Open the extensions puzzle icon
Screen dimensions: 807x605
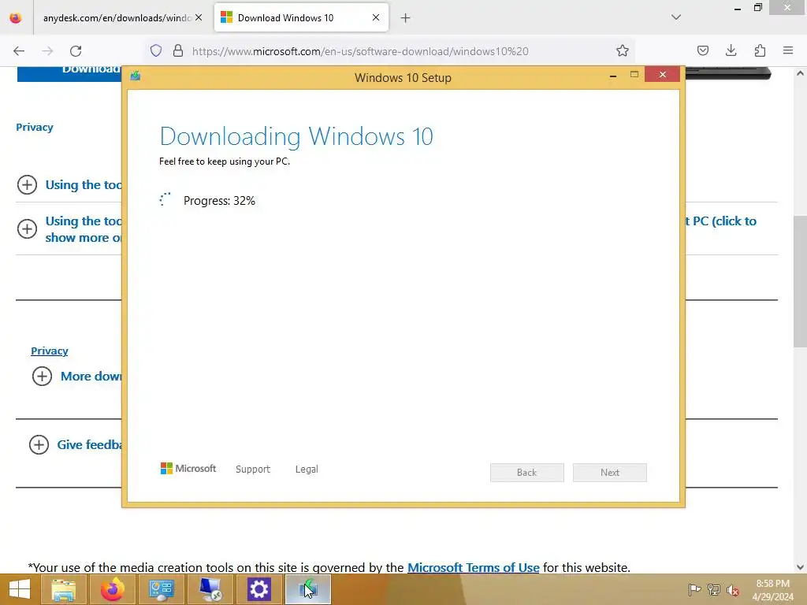point(760,50)
